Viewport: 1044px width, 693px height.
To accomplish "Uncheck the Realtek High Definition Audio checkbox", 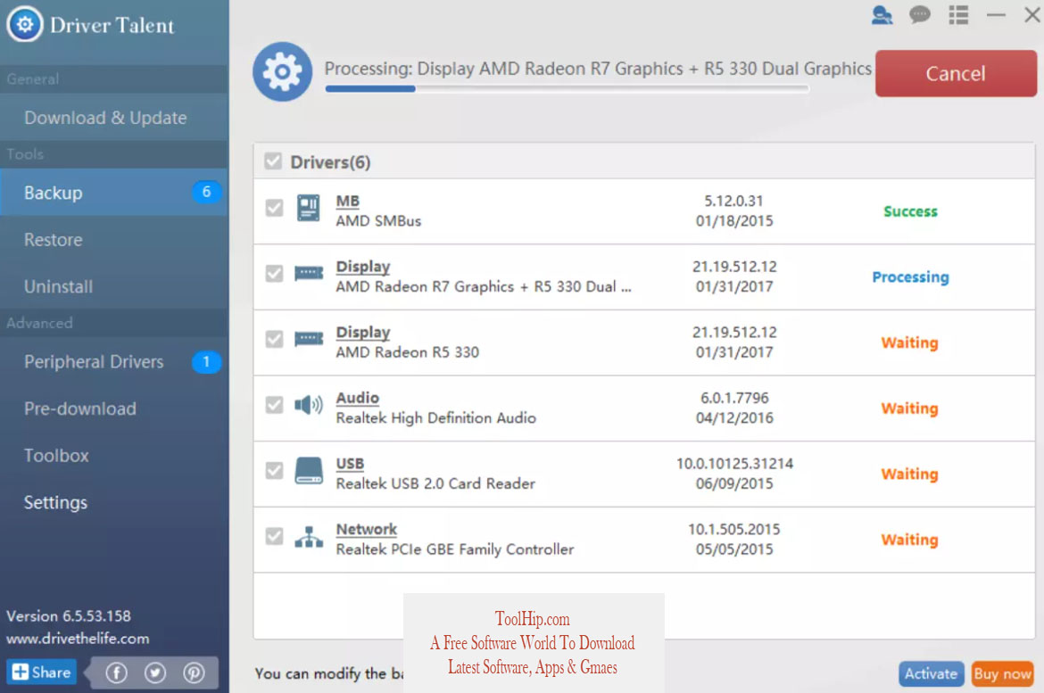I will [x=274, y=405].
